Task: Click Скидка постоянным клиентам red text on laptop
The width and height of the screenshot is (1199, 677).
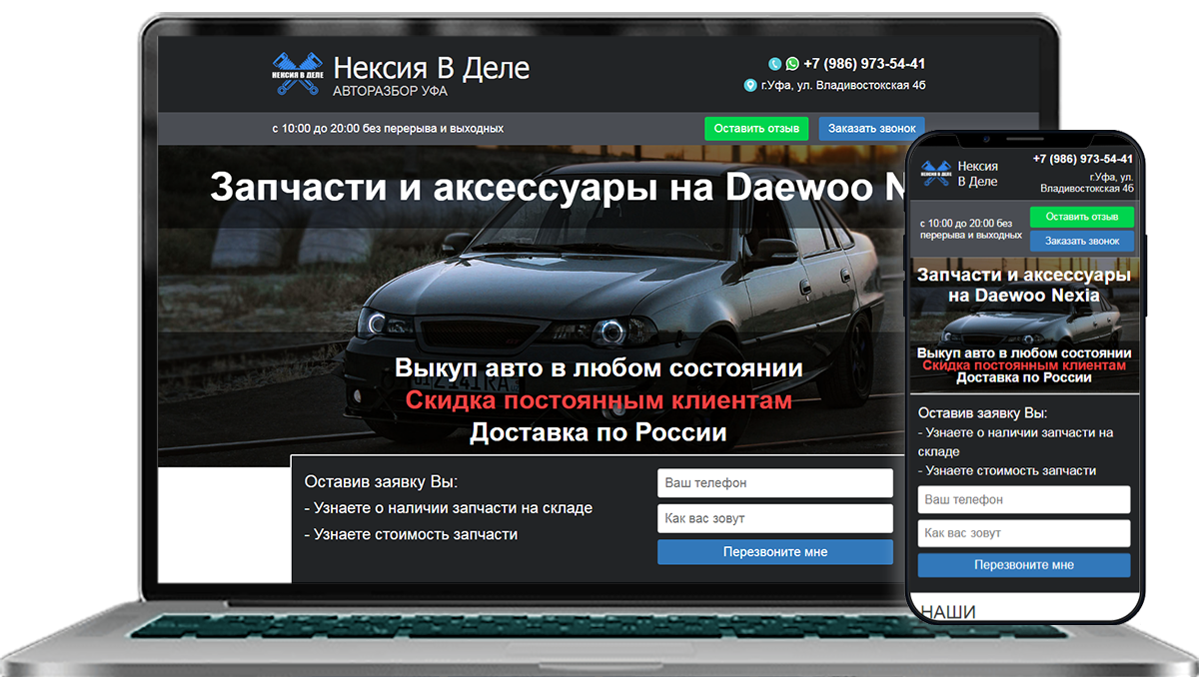Action: (x=599, y=400)
